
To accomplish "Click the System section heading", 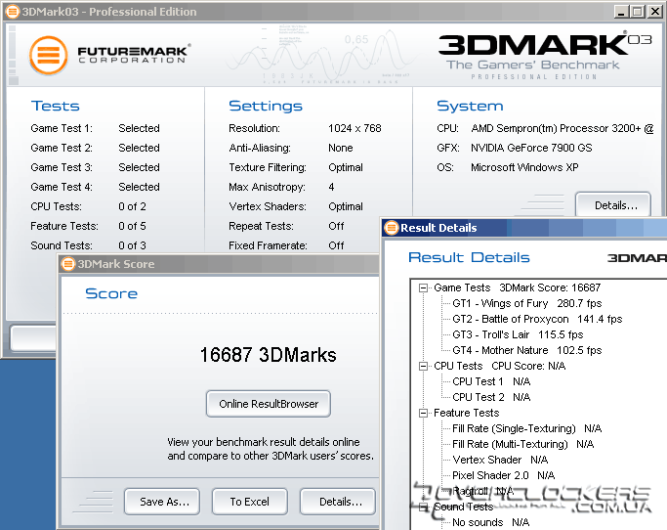I will (470, 106).
